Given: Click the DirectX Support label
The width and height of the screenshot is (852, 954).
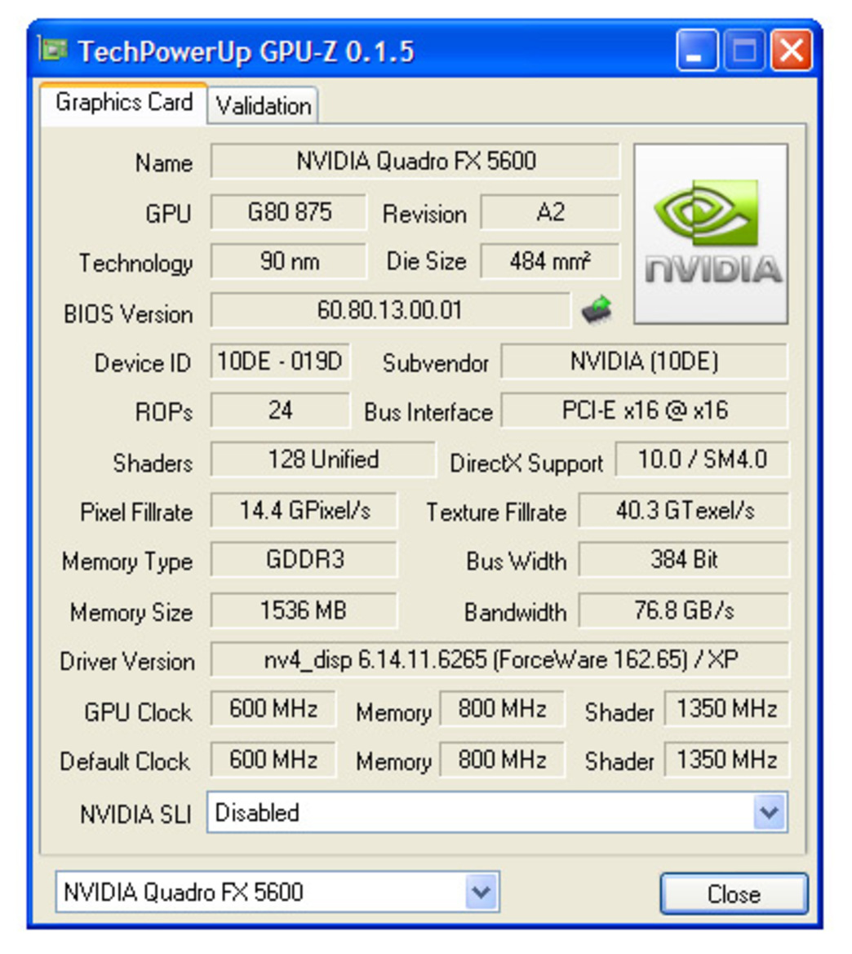Looking at the screenshot, I should click(x=526, y=464).
